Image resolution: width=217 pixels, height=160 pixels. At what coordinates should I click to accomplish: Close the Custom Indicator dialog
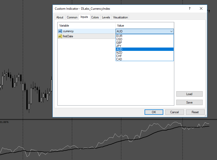click(201, 9)
